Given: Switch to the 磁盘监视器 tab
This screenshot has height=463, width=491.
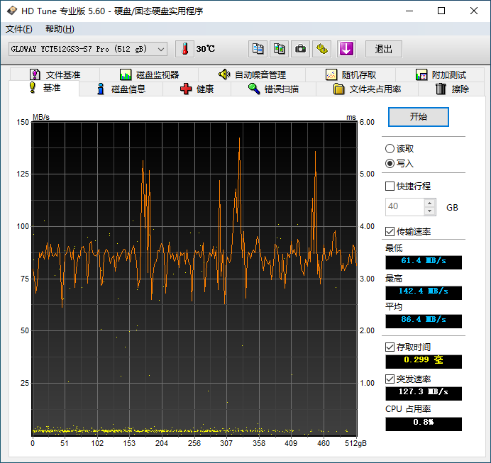Looking at the screenshot, I should [x=150, y=74].
